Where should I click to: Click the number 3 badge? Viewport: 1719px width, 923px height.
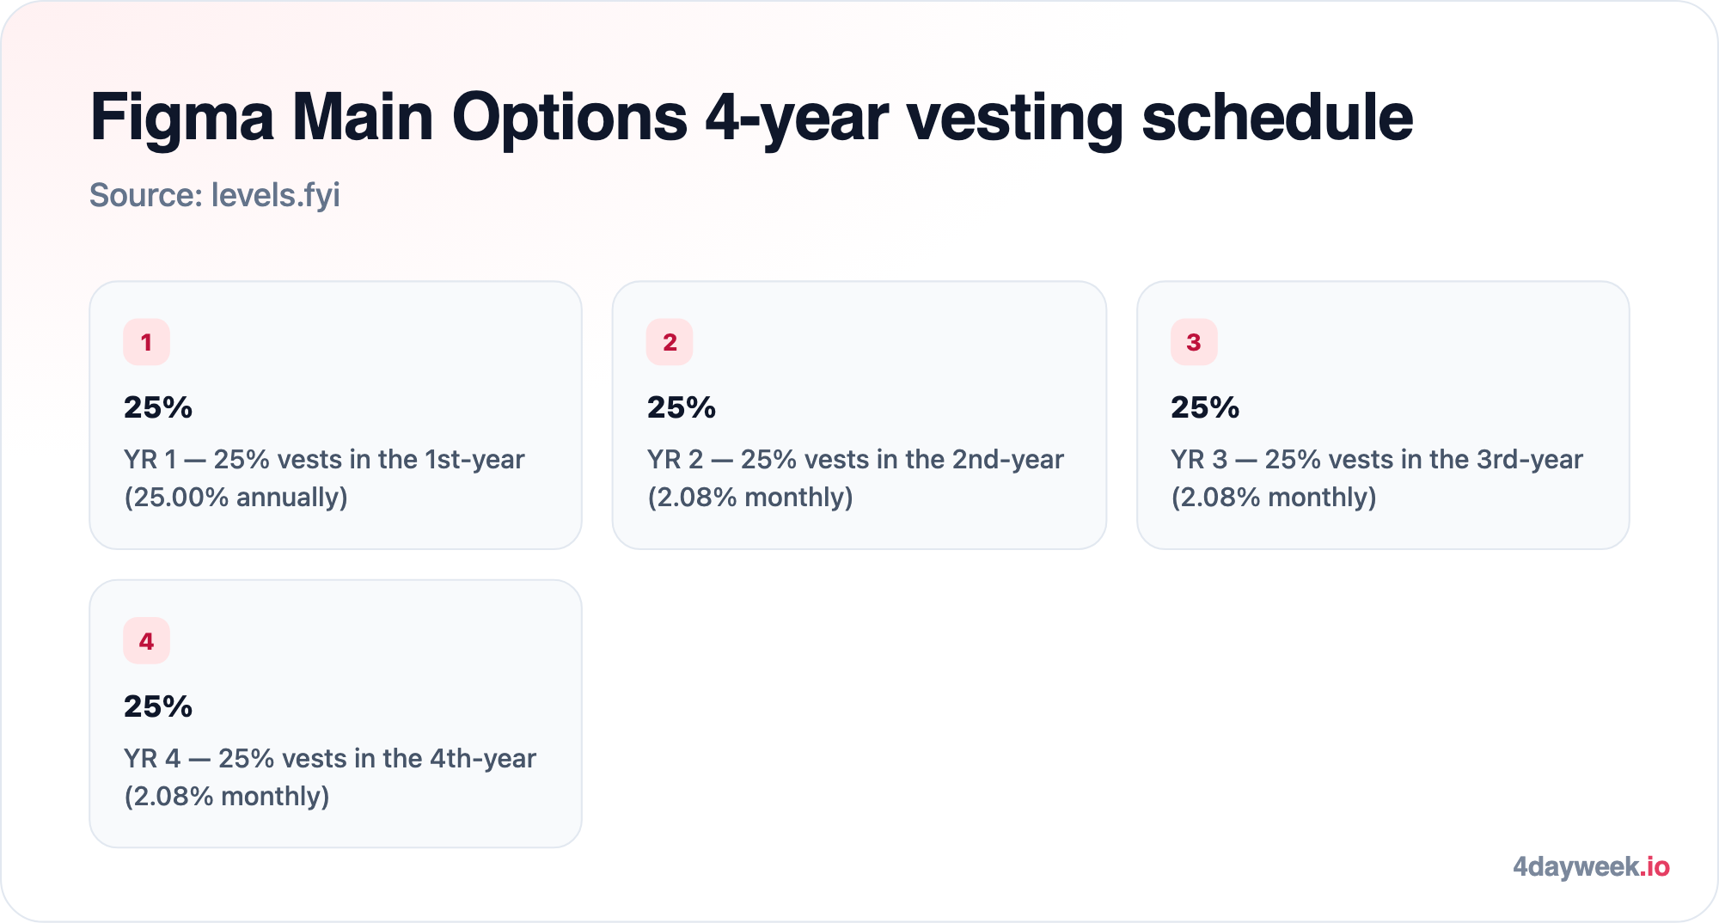pyautogui.click(x=1194, y=342)
